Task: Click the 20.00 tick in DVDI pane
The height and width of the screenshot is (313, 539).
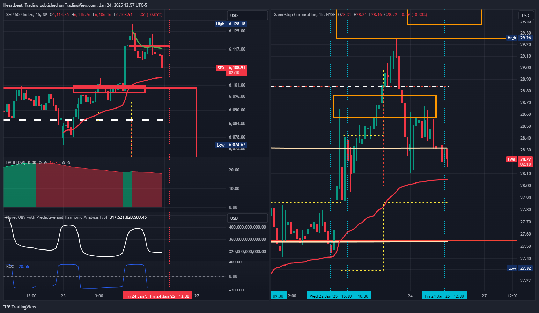Action: pos(234,170)
